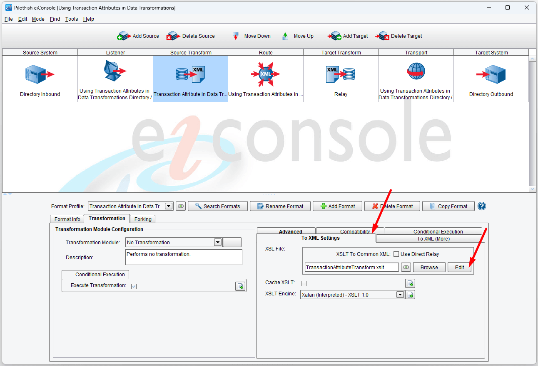Select the Target Transform Relay icon

[x=341, y=74]
